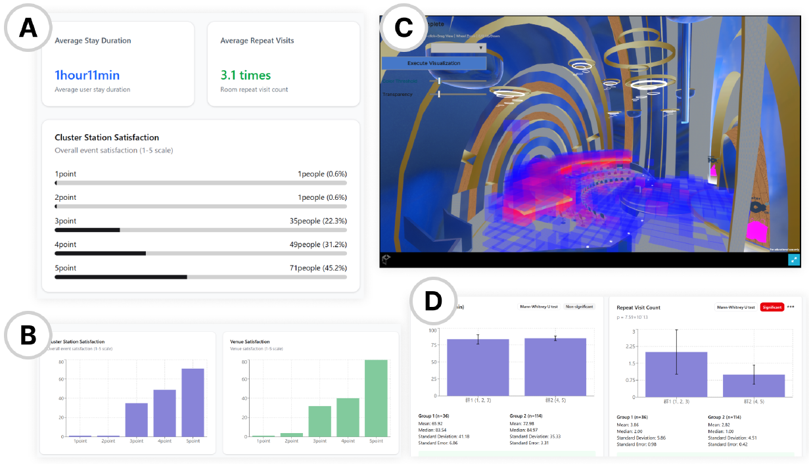809x464 pixels.
Task: Click the 4point green bar in Venue Satisfaction
Action: pyautogui.click(x=348, y=417)
